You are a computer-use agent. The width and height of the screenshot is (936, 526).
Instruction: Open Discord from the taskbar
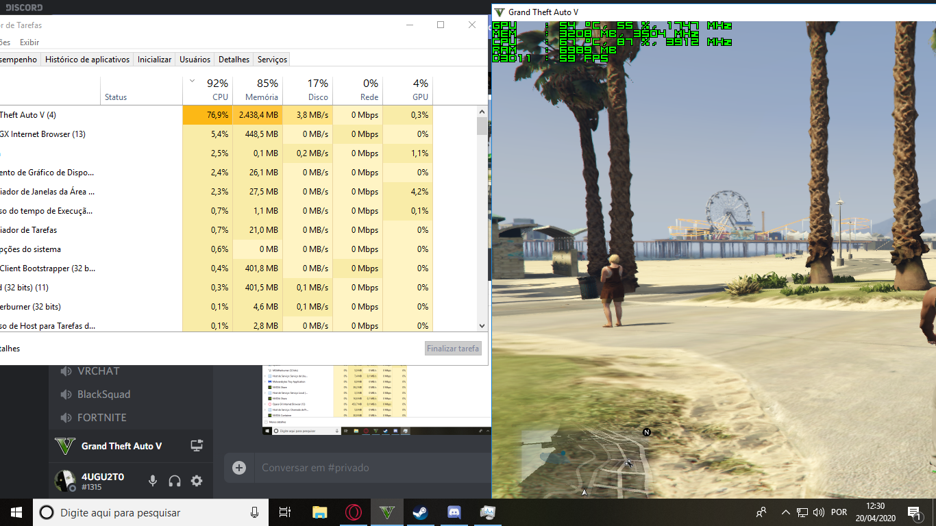click(454, 512)
